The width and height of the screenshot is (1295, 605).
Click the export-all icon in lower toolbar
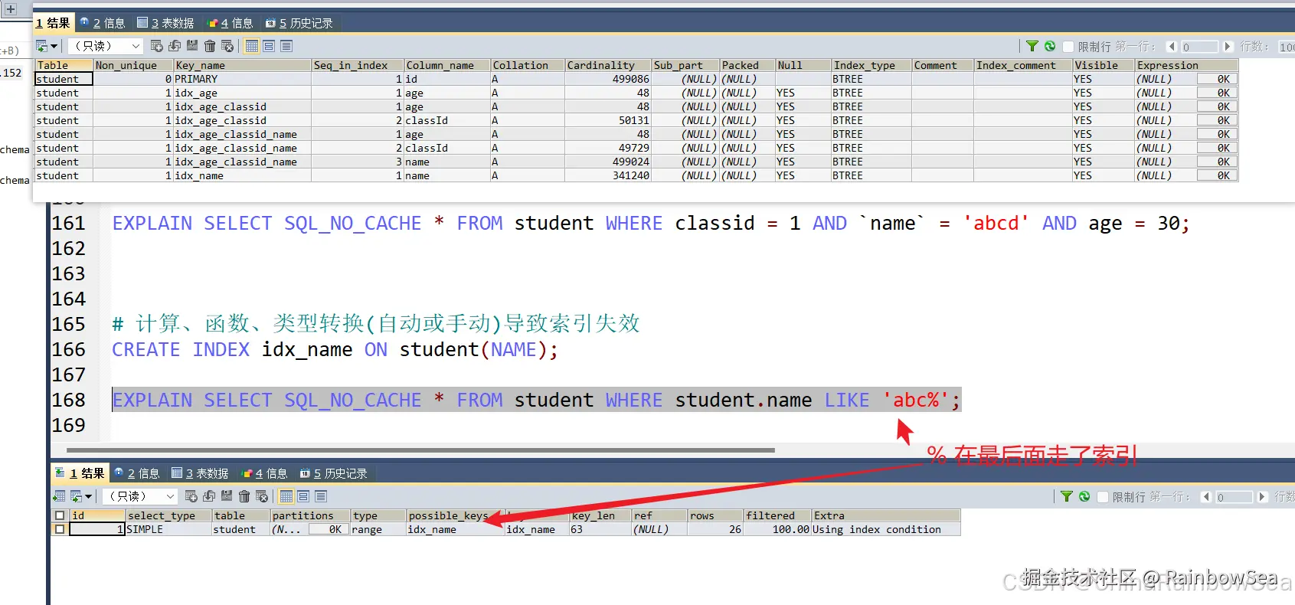[60, 496]
